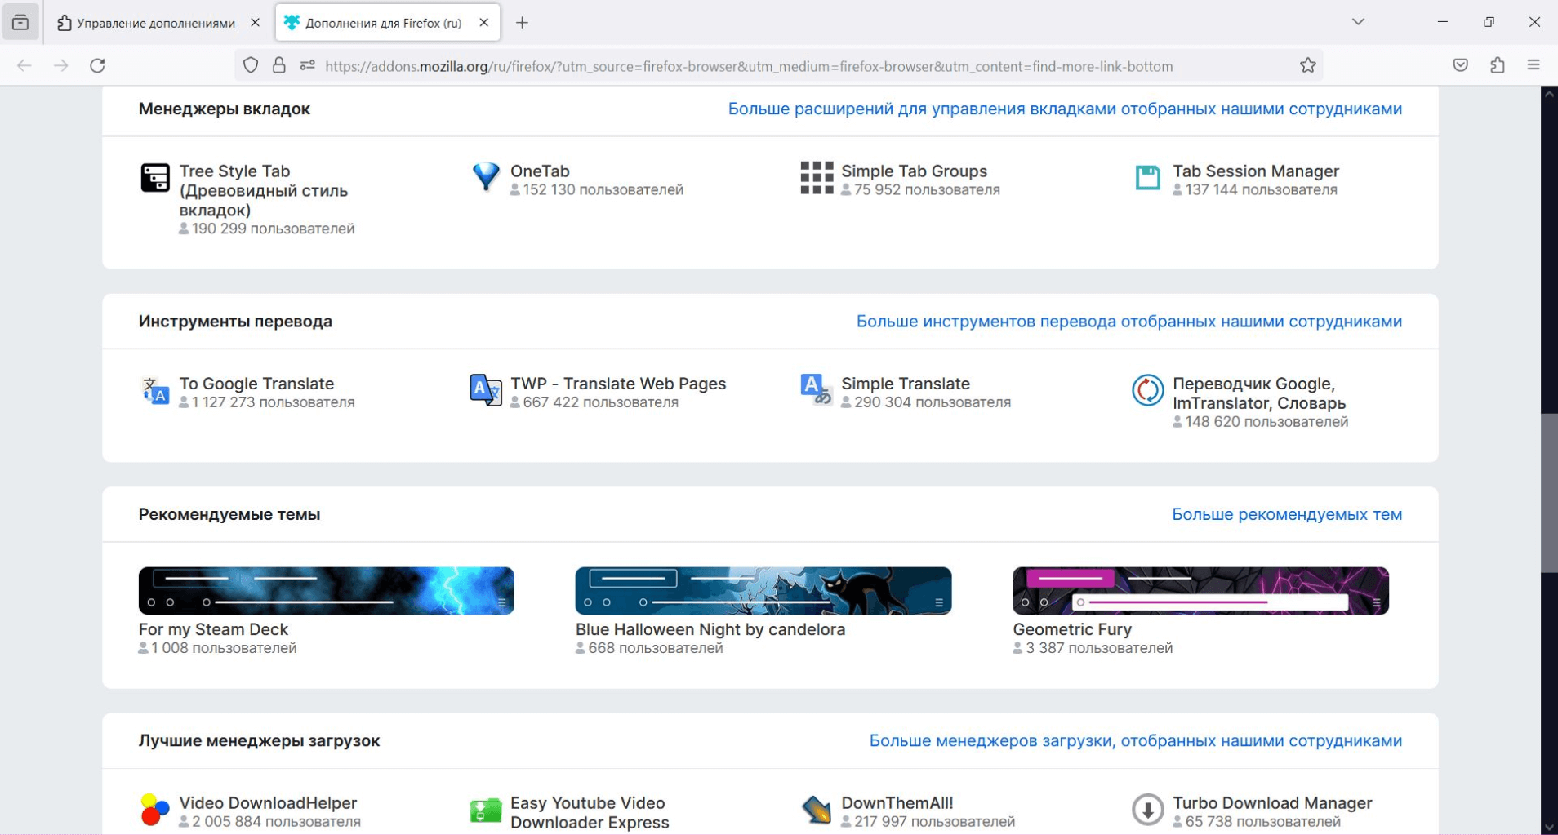Click the Video DownloadHelper colored balls icon
The image size is (1558, 835).
(155, 810)
